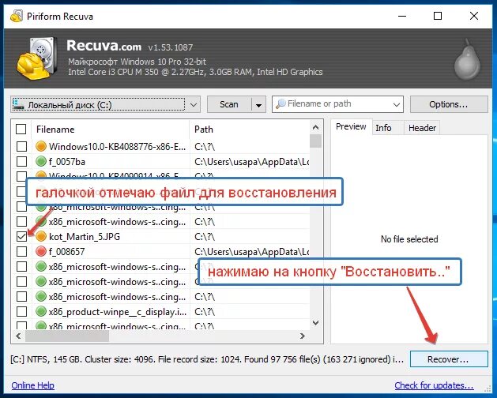Click the v1.53.1087 version label

pos(171,47)
